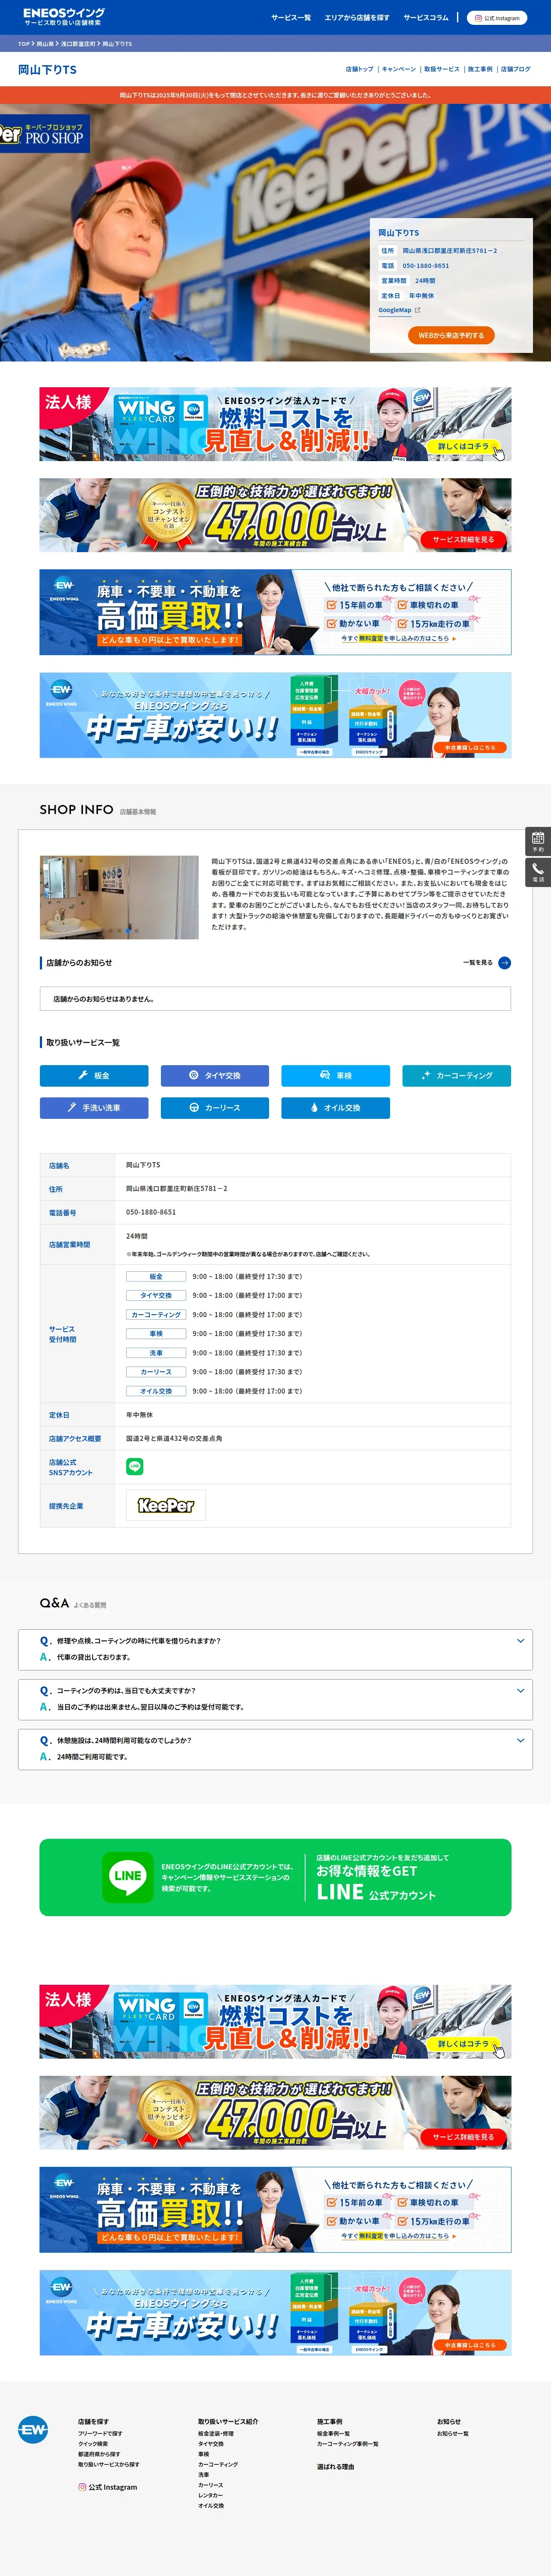551x2576 pixels.
Task: Click the KeePer partner logo in the table
Action: (166, 1505)
